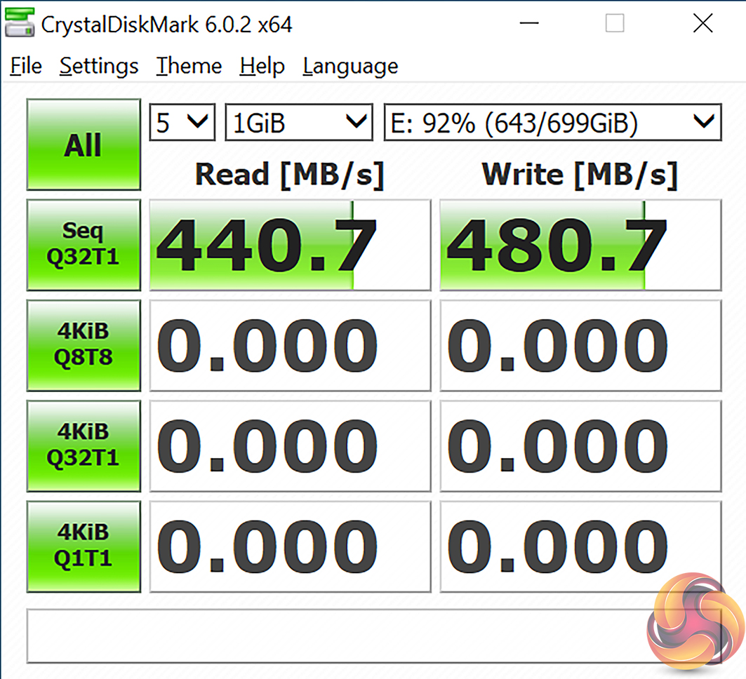
Task: Close the CrystalDiskMark window
Action: [x=702, y=23]
